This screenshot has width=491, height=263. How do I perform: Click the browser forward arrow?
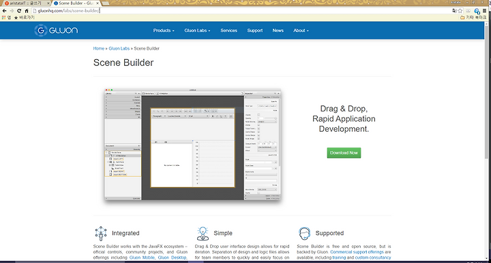pyautogui.click(x=12, y=11)
